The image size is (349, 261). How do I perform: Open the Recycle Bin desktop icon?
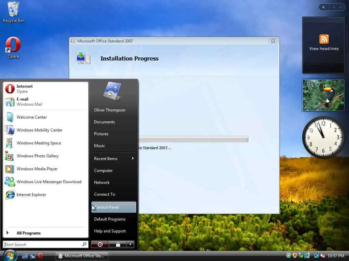(x=13, y=12)
